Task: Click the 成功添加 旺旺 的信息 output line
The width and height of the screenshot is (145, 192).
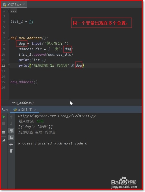Action: (37, 132)
